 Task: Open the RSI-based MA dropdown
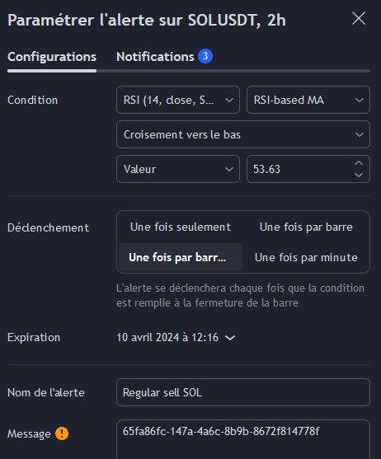point(308,100)
